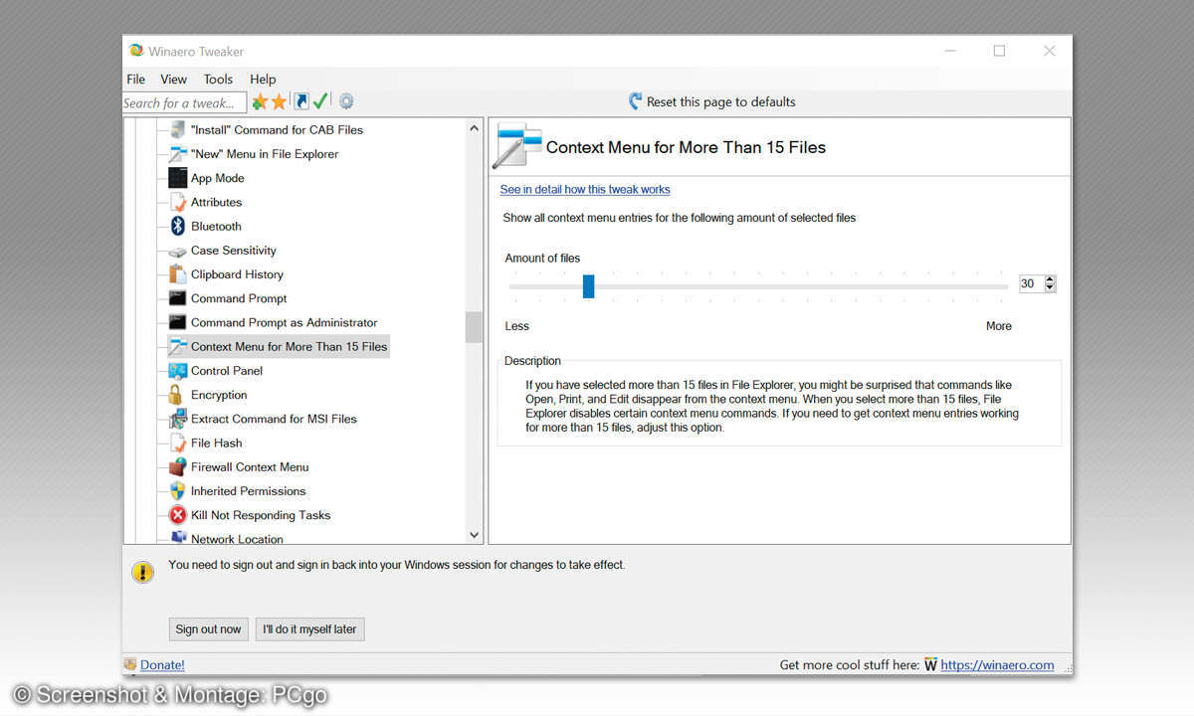The image size is (1194, 716).
Task: Click the Bluetooth logo icon
Action: [x=177, y=226]
